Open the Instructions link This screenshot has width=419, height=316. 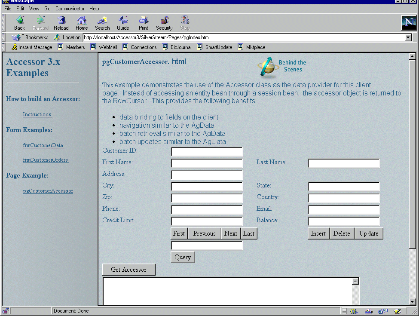[37, 114]
